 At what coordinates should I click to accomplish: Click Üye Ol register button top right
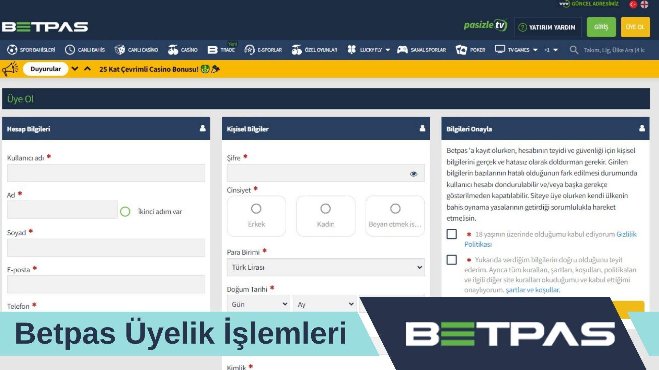(635, 27)
